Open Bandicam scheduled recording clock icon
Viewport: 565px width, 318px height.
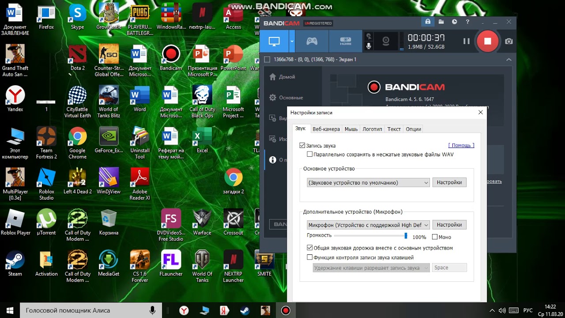pyautogui.click(x=454, y=22)
